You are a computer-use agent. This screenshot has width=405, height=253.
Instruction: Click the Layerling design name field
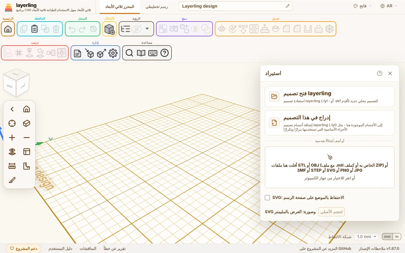236,6
